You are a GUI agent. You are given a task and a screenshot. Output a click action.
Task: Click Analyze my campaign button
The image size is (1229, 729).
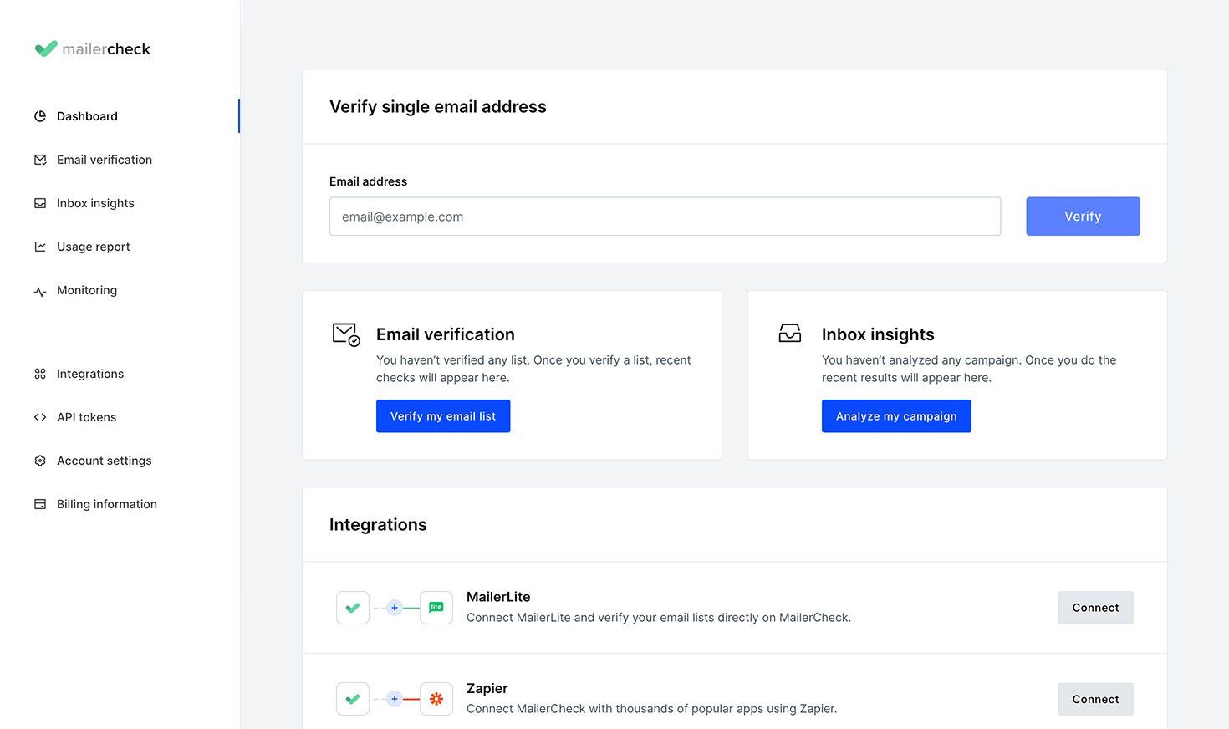896,416
